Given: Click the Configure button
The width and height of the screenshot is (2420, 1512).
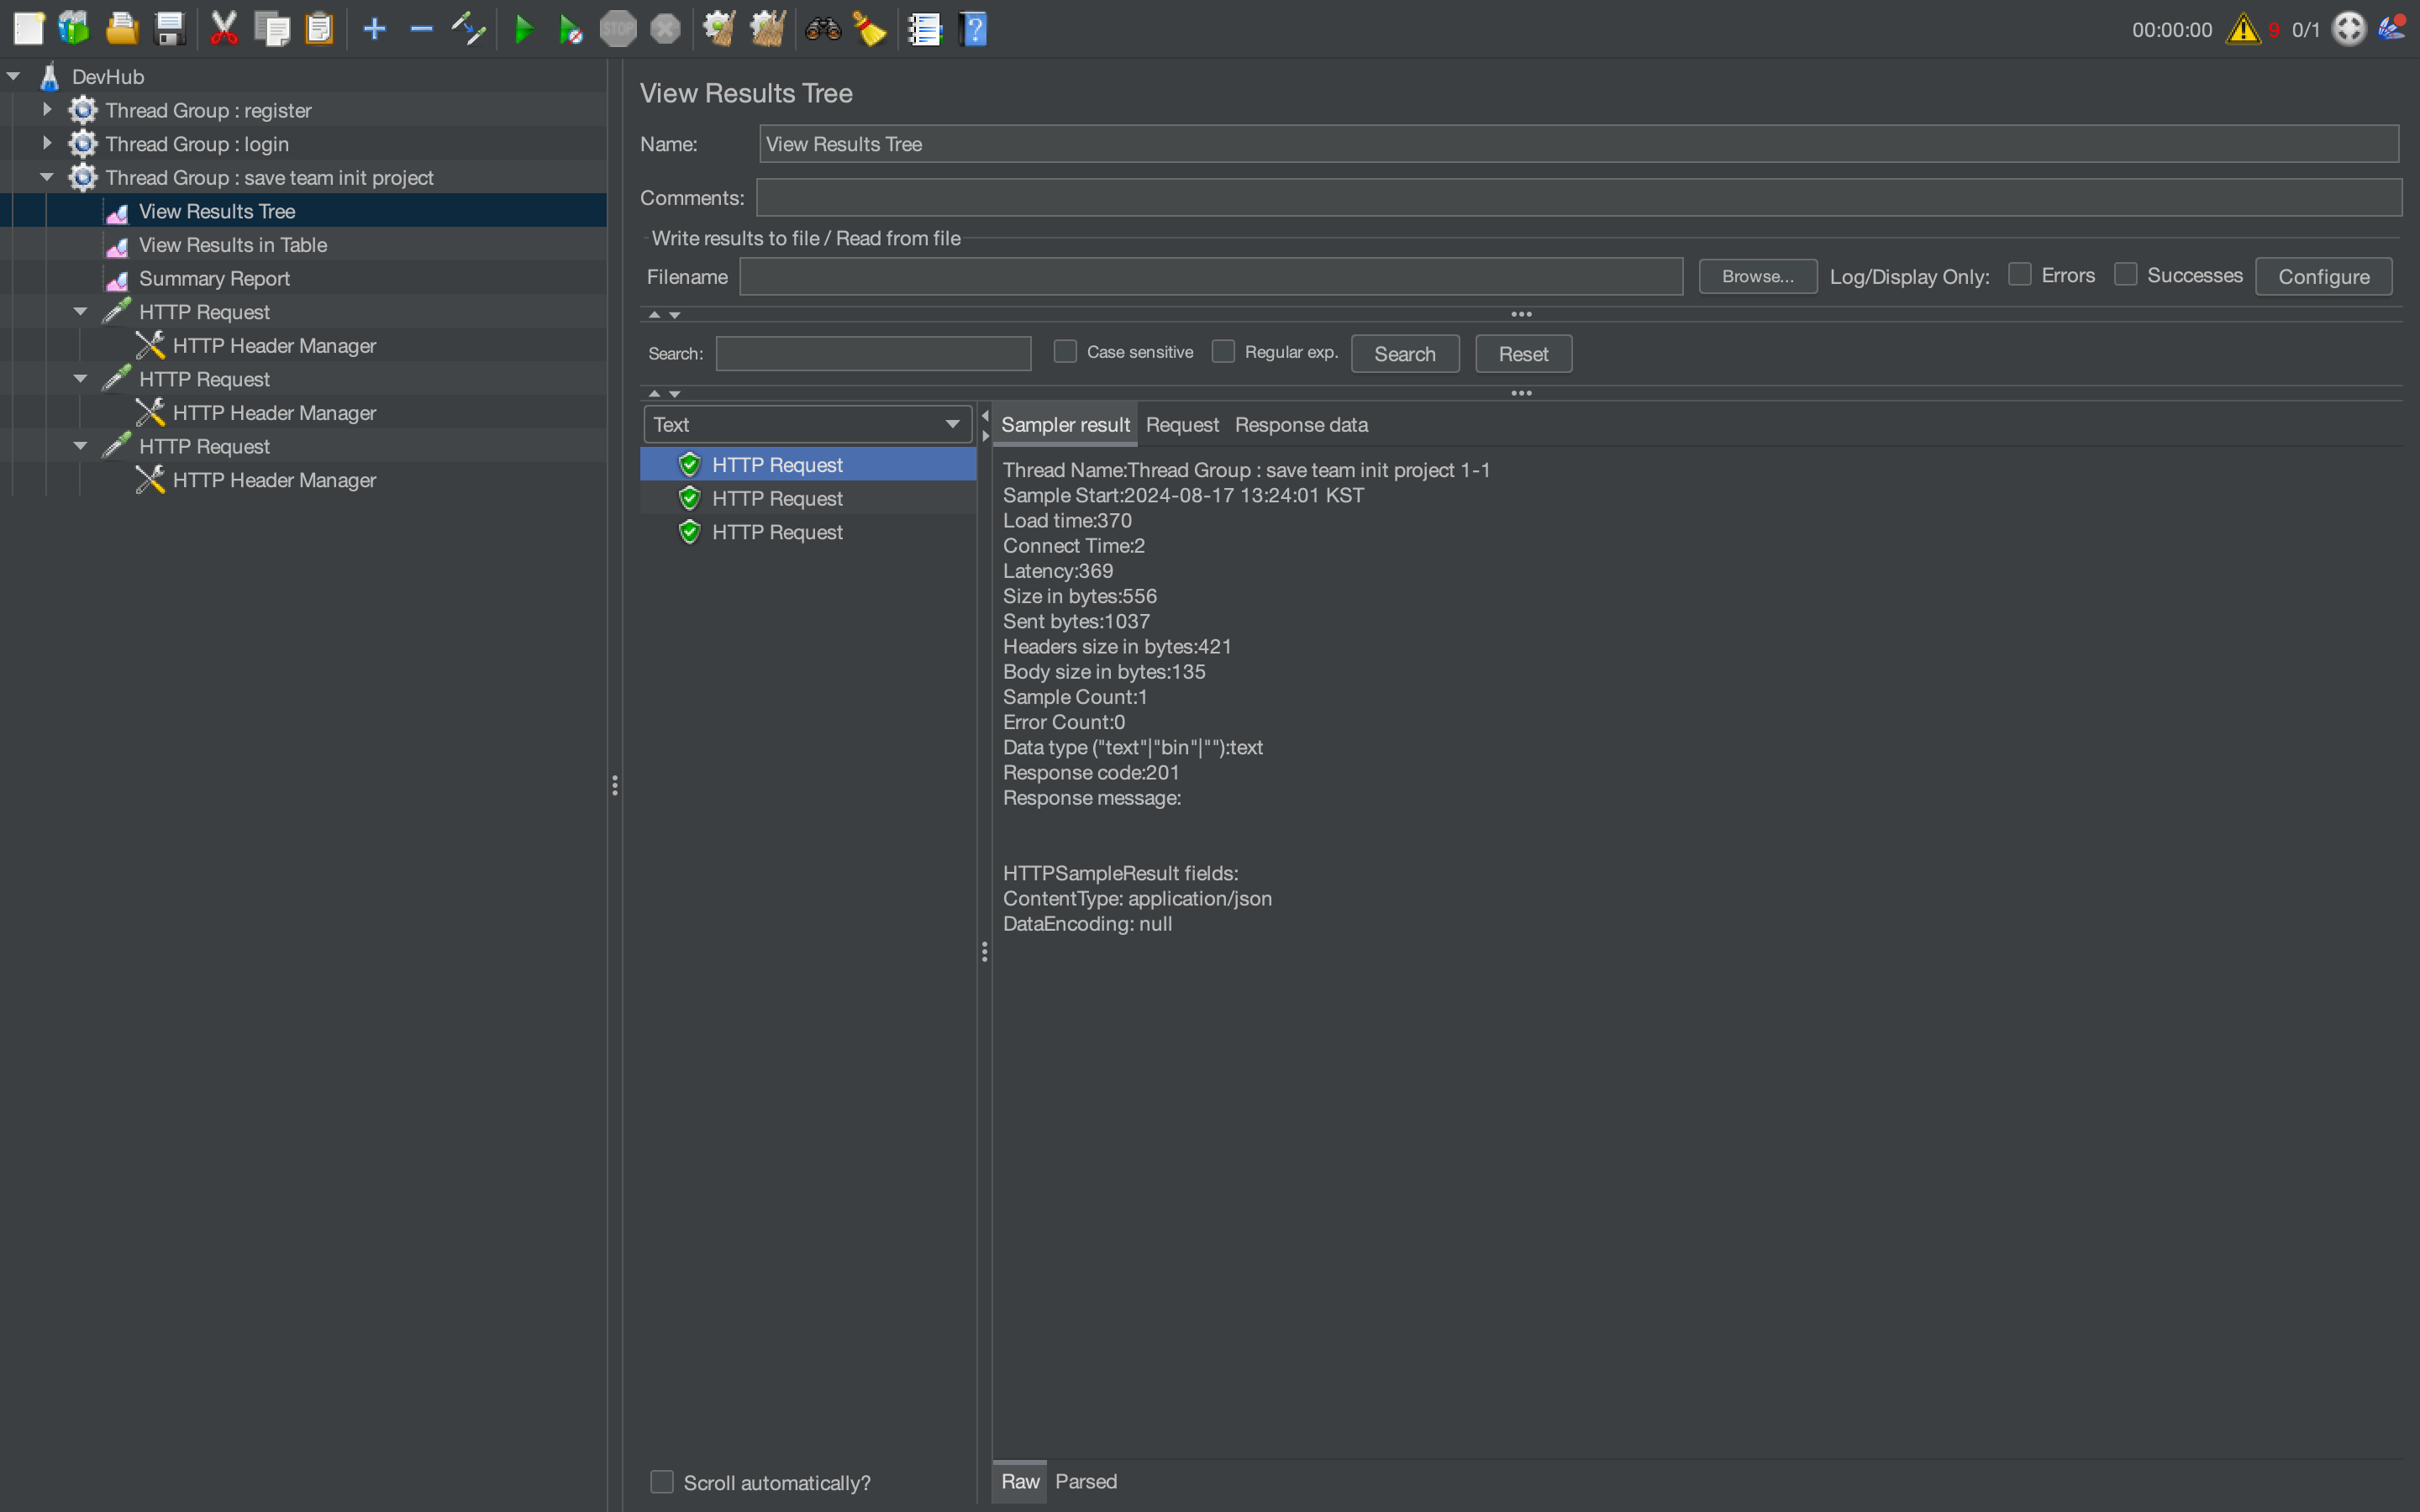Looking at the screenshot, I should [2323, 276].
